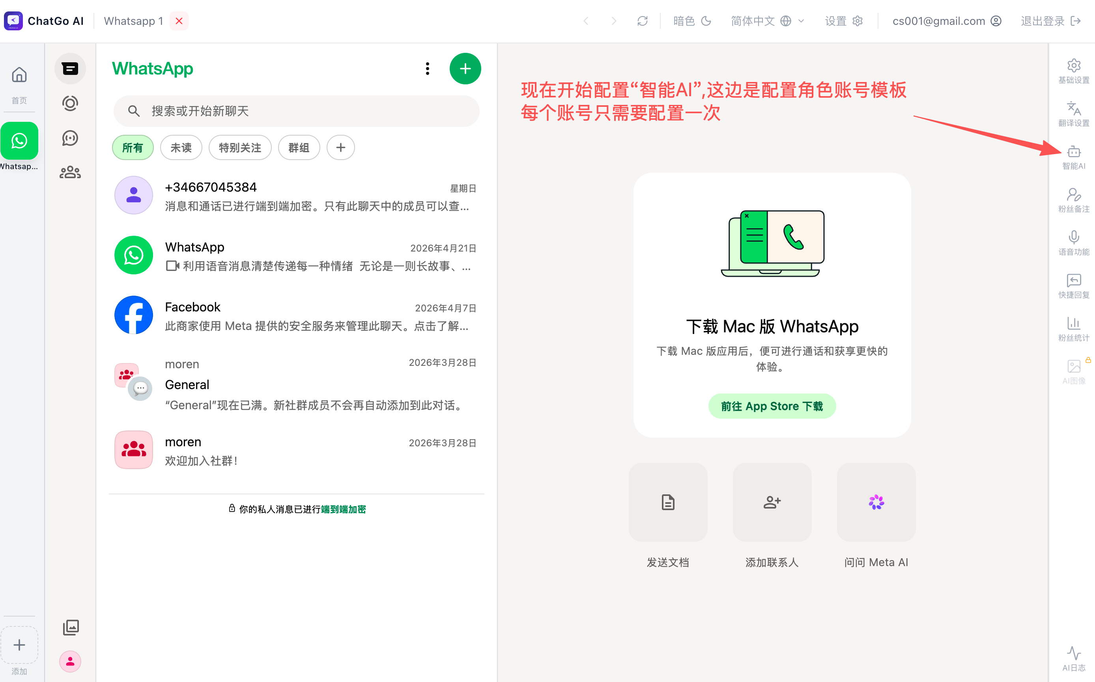Open the Channels bubble icon
Viewport: 1095px width, 682px height.
(x=70, y=138)
